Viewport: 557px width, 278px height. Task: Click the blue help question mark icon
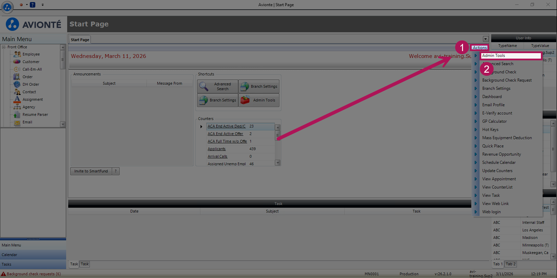(x=33, y=5)
